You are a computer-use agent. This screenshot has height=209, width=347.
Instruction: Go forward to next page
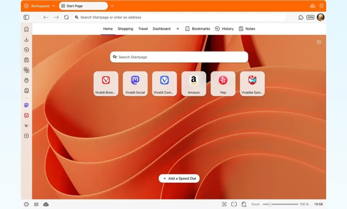[x=56, y=17]
